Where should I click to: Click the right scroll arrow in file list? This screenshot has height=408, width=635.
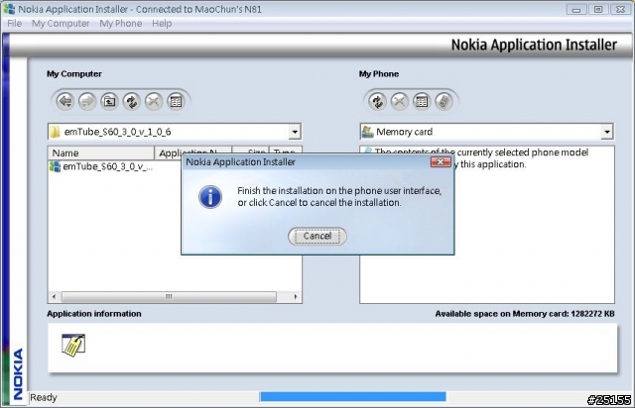click(x=296, y=297)
